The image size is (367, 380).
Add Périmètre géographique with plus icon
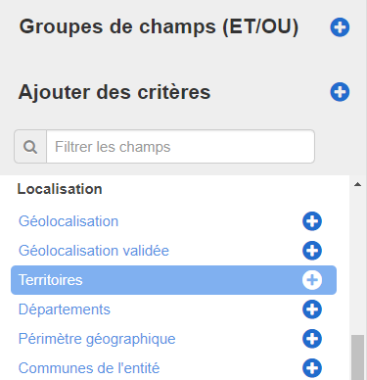coord(312,339)
